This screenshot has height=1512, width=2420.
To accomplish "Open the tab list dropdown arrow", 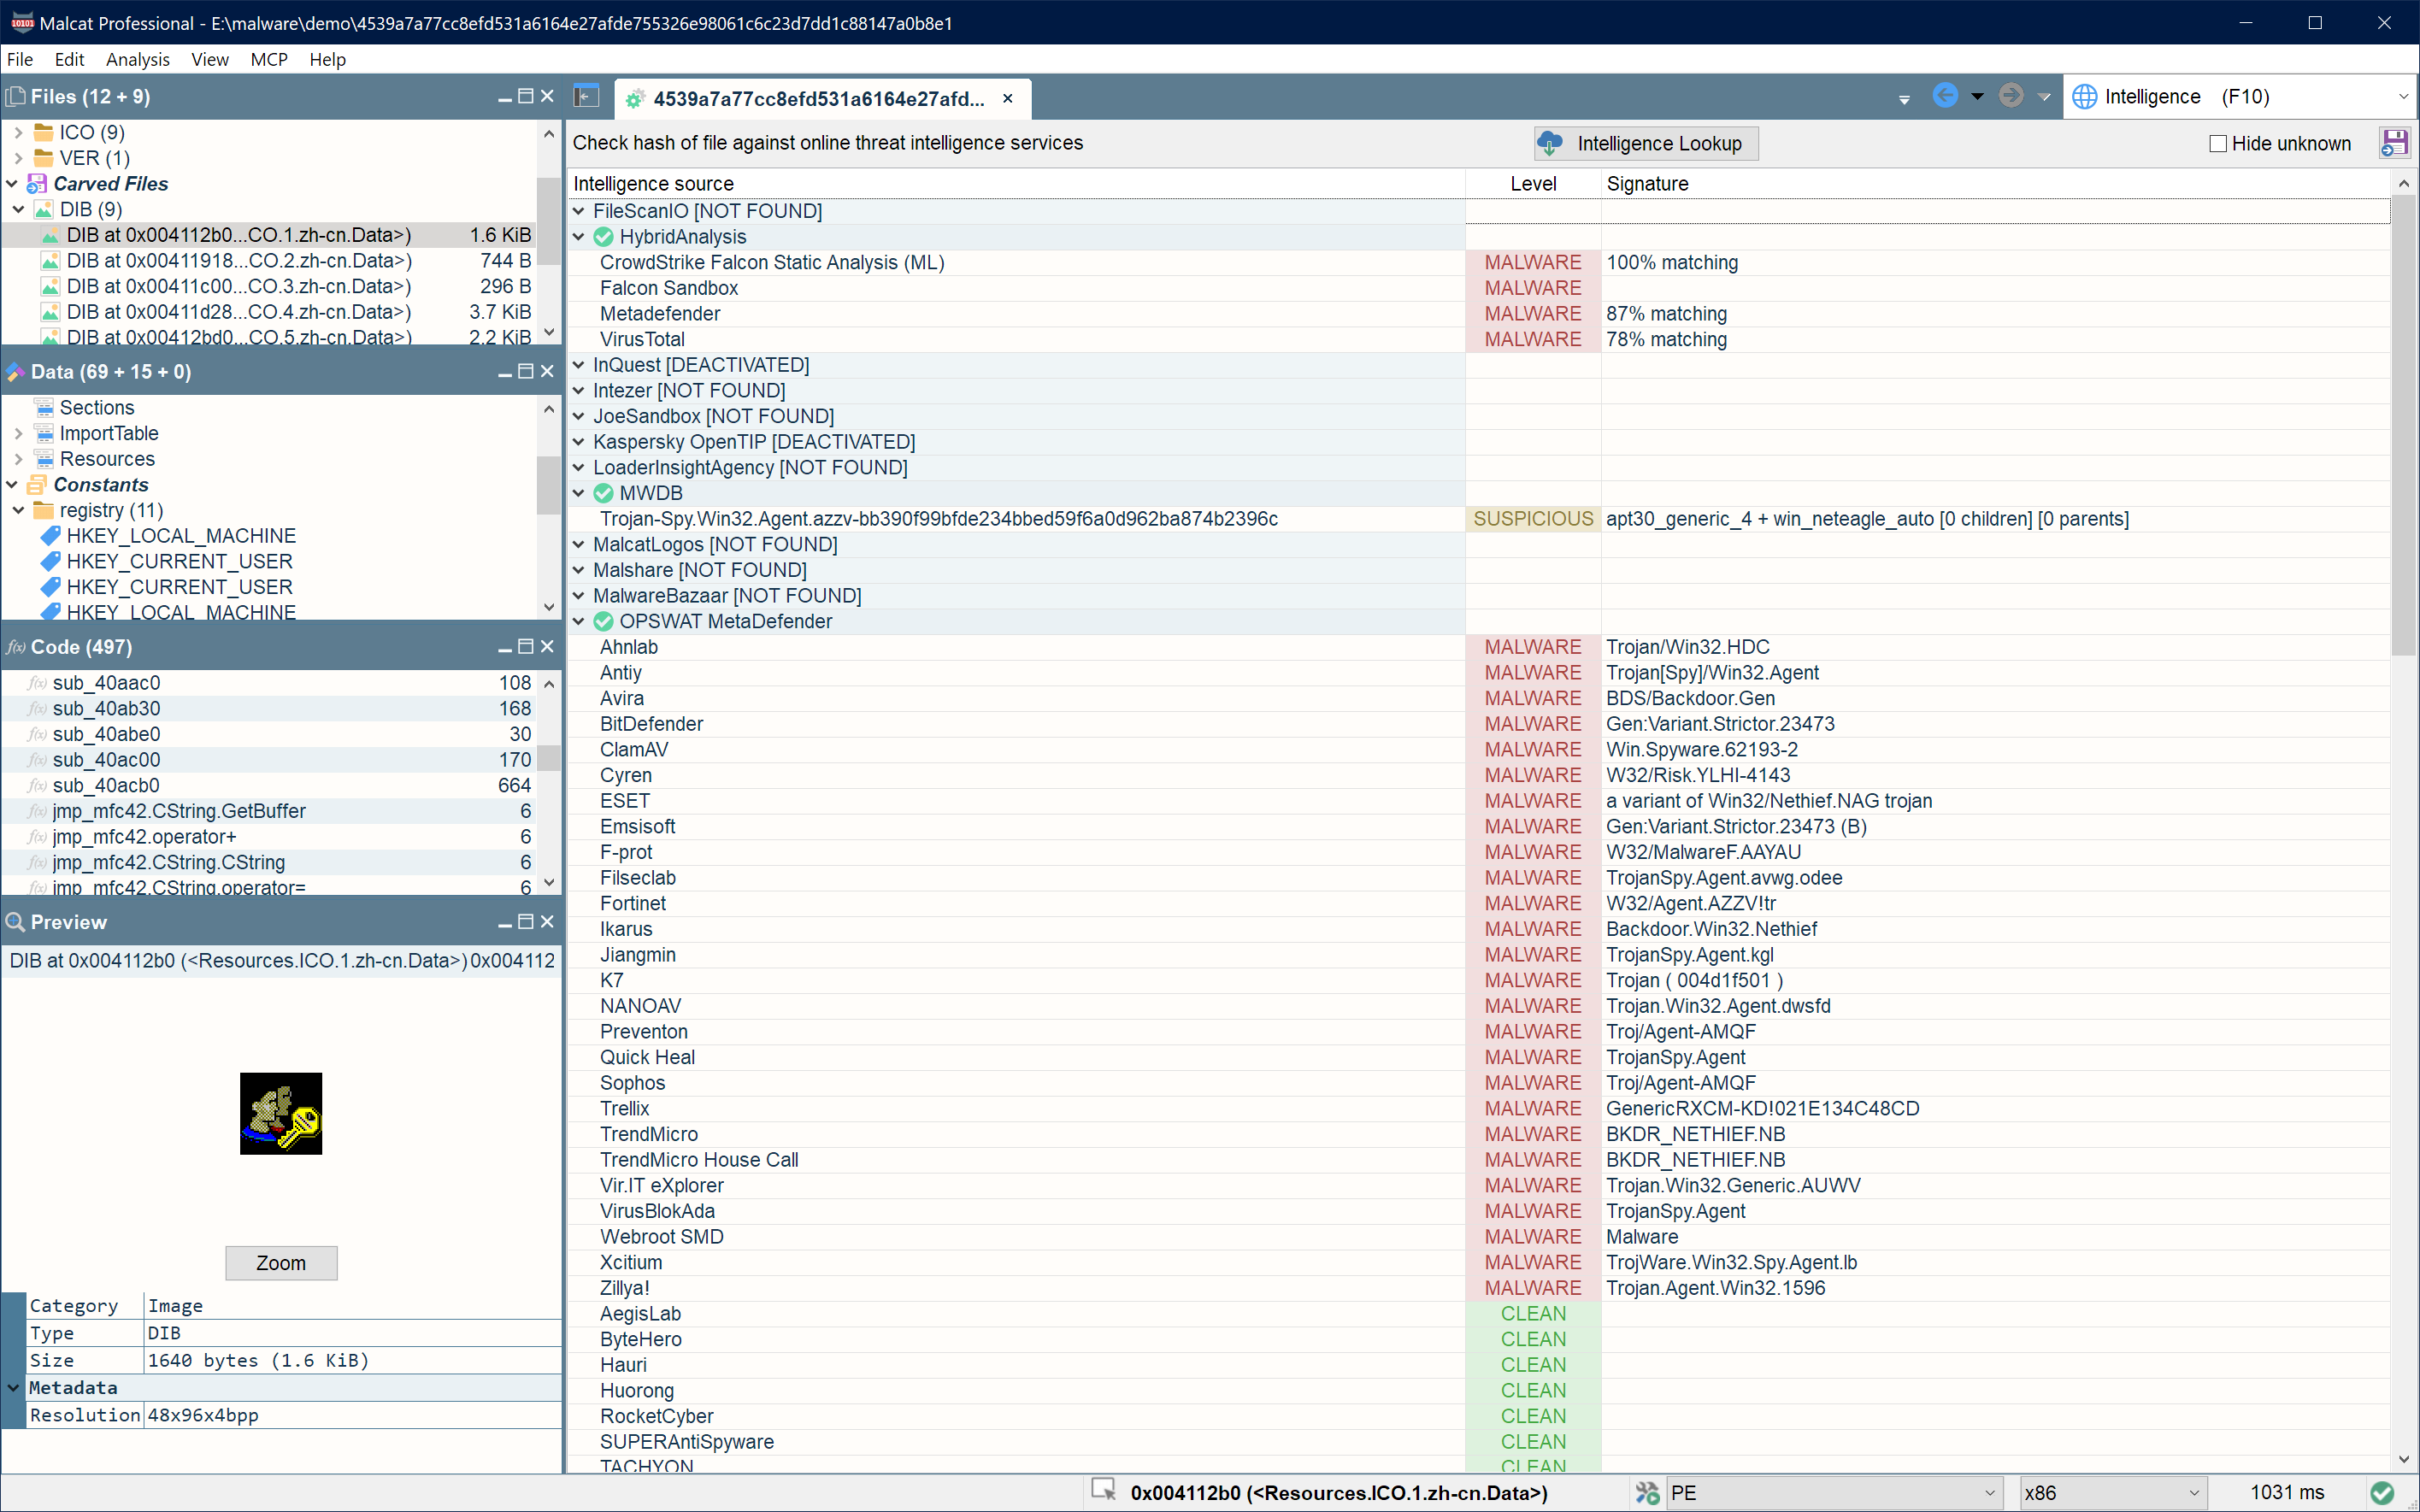I will coord(1904,99).
